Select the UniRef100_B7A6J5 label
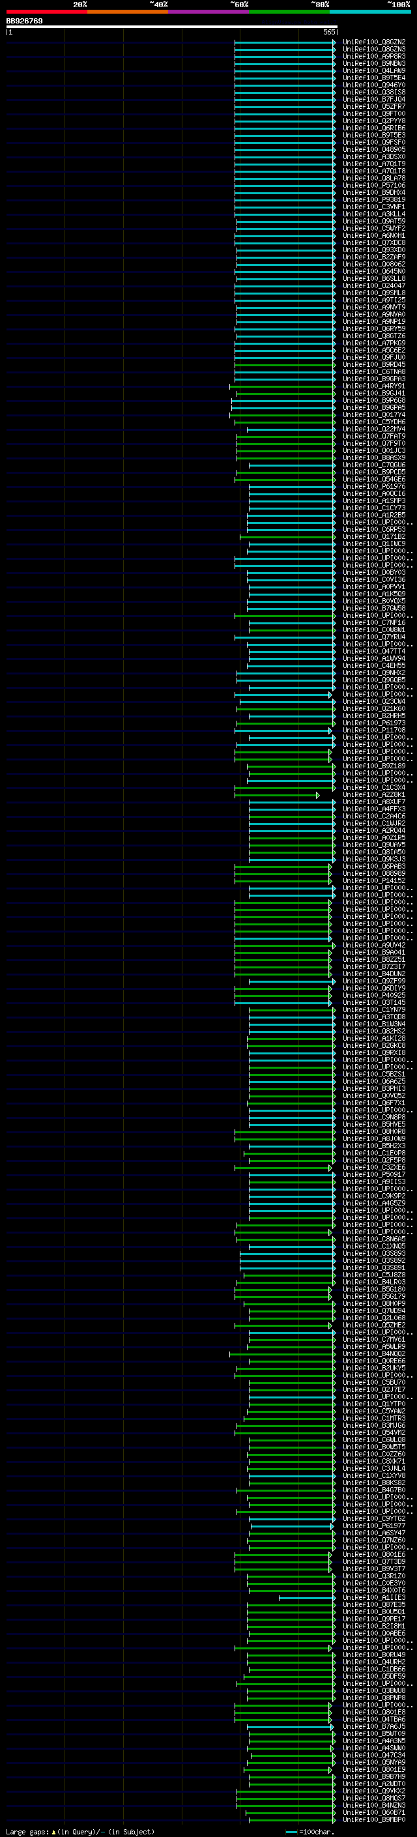The width and height of the screenshot is (417, 1837). tap(374, 1727)
